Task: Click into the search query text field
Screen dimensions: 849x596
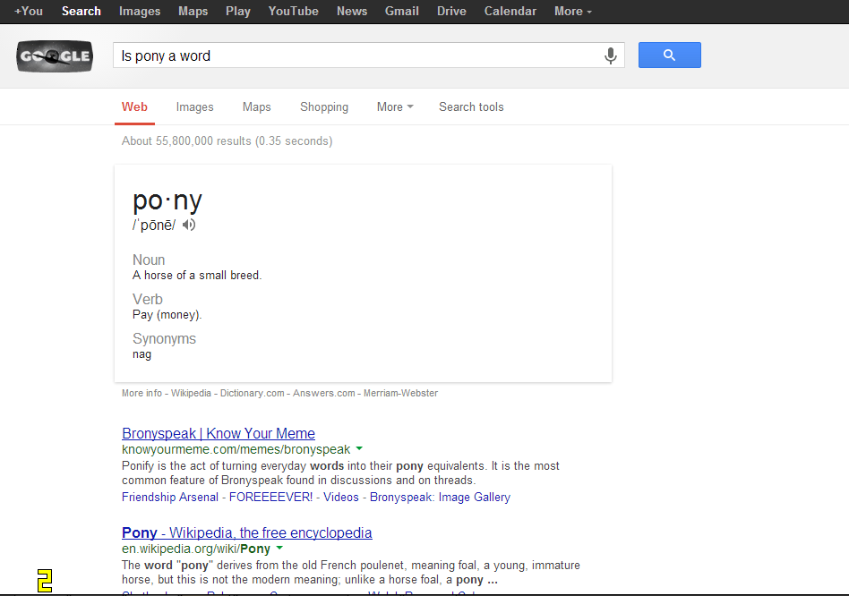Action: pyautogui.click(x=358, y=55)
